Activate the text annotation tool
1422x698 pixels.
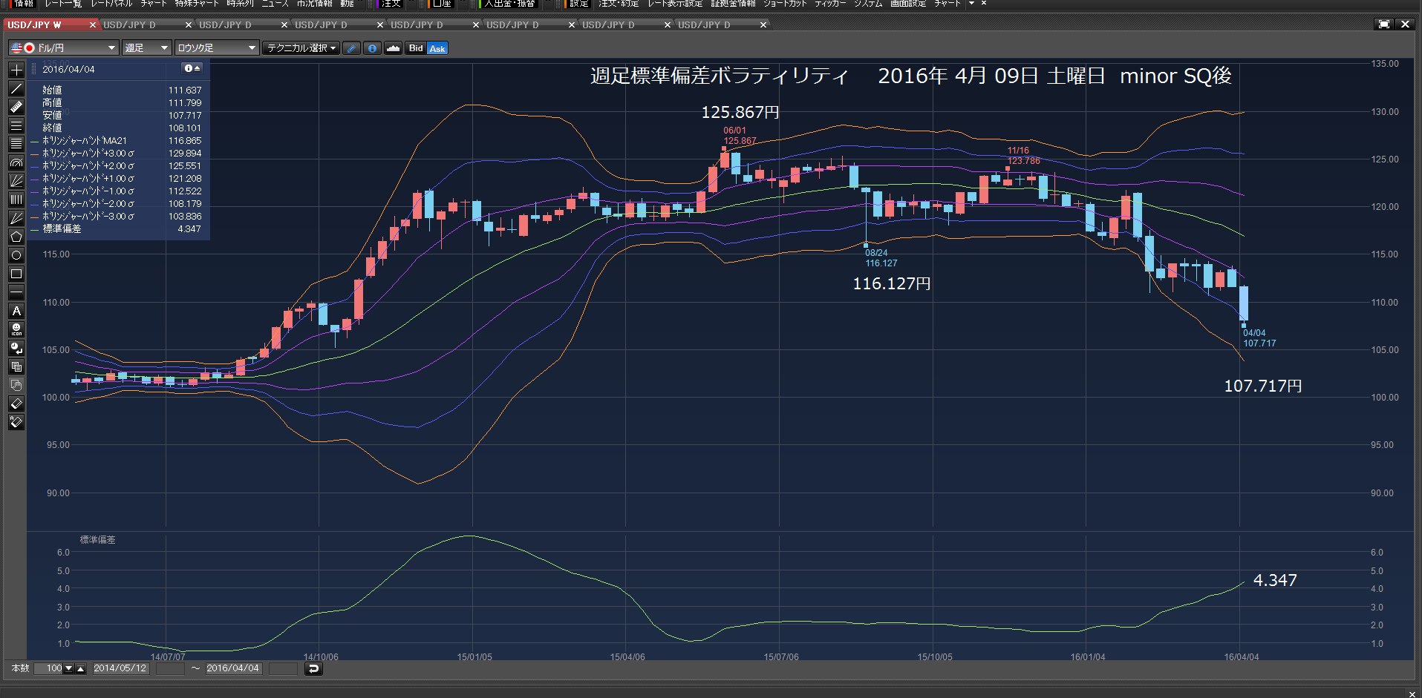16,311
